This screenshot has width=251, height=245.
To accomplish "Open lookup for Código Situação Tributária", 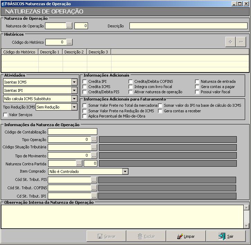I will tap(94, 147).
